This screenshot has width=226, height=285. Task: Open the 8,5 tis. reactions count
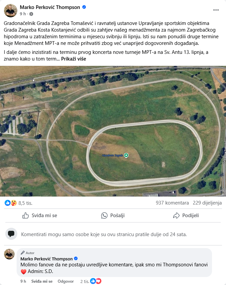[x=26, y=203]
